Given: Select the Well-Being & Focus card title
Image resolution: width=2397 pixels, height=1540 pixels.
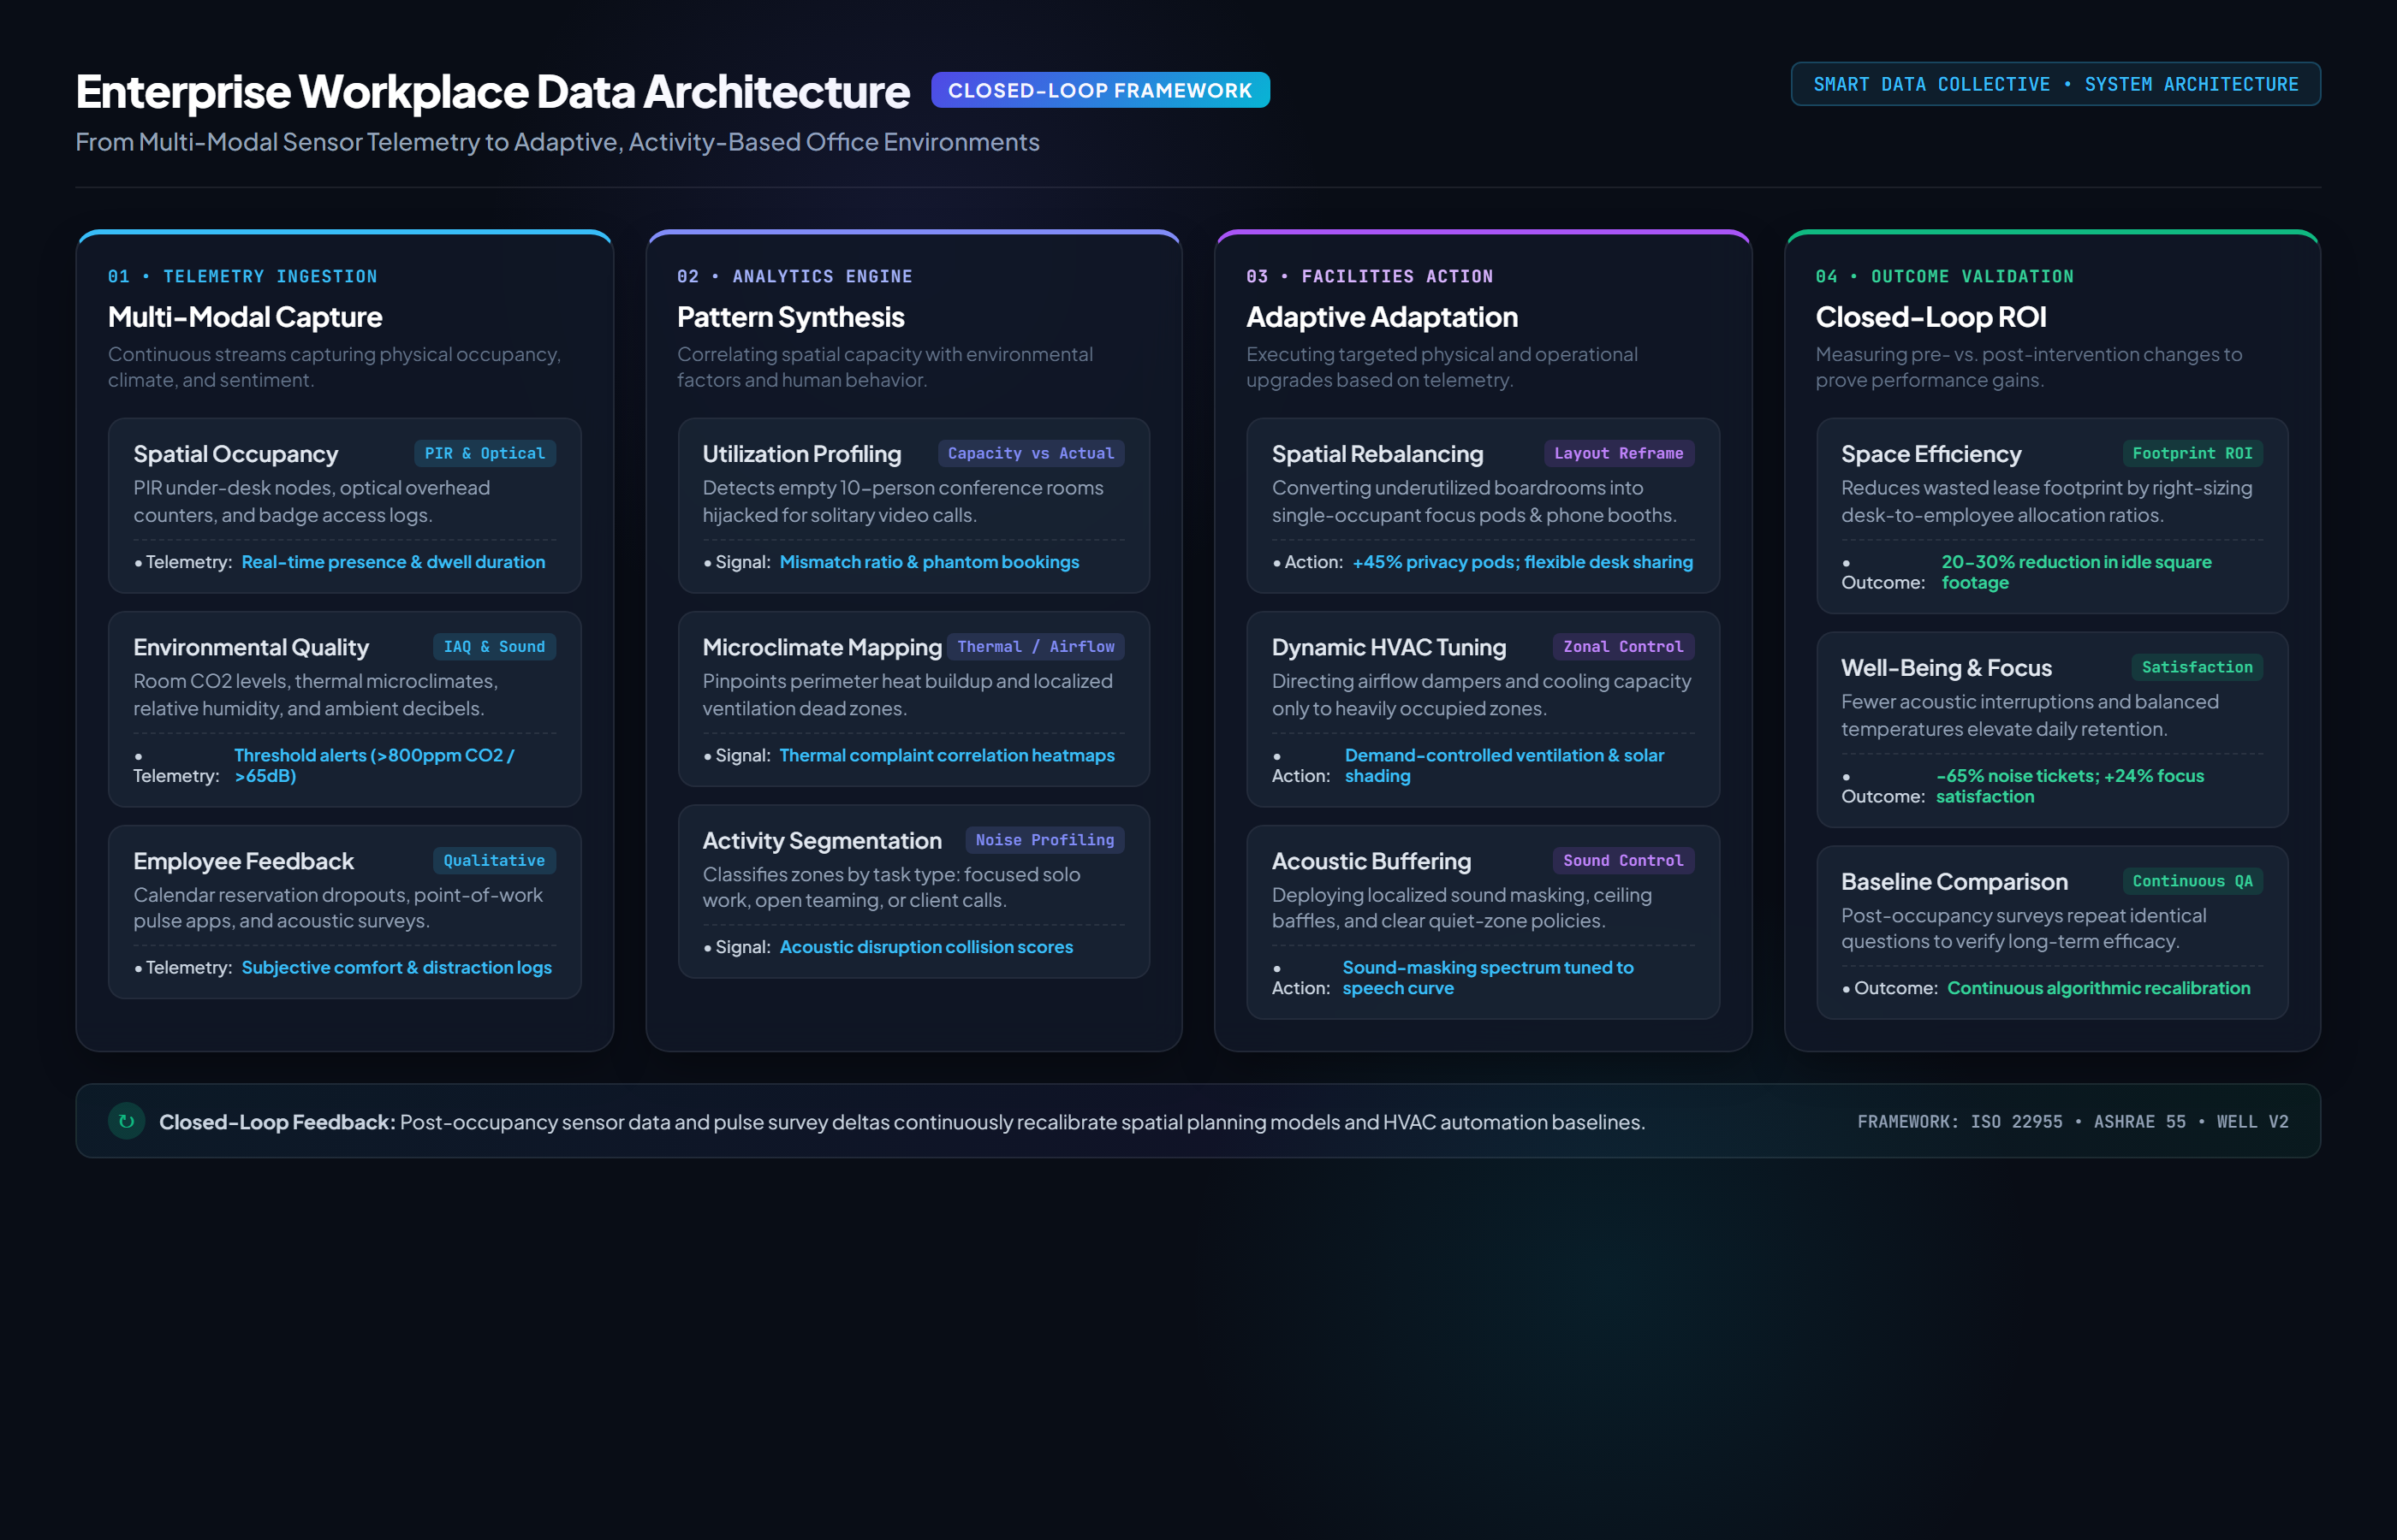Looking at the screenshot, I should coord(1946,668).
